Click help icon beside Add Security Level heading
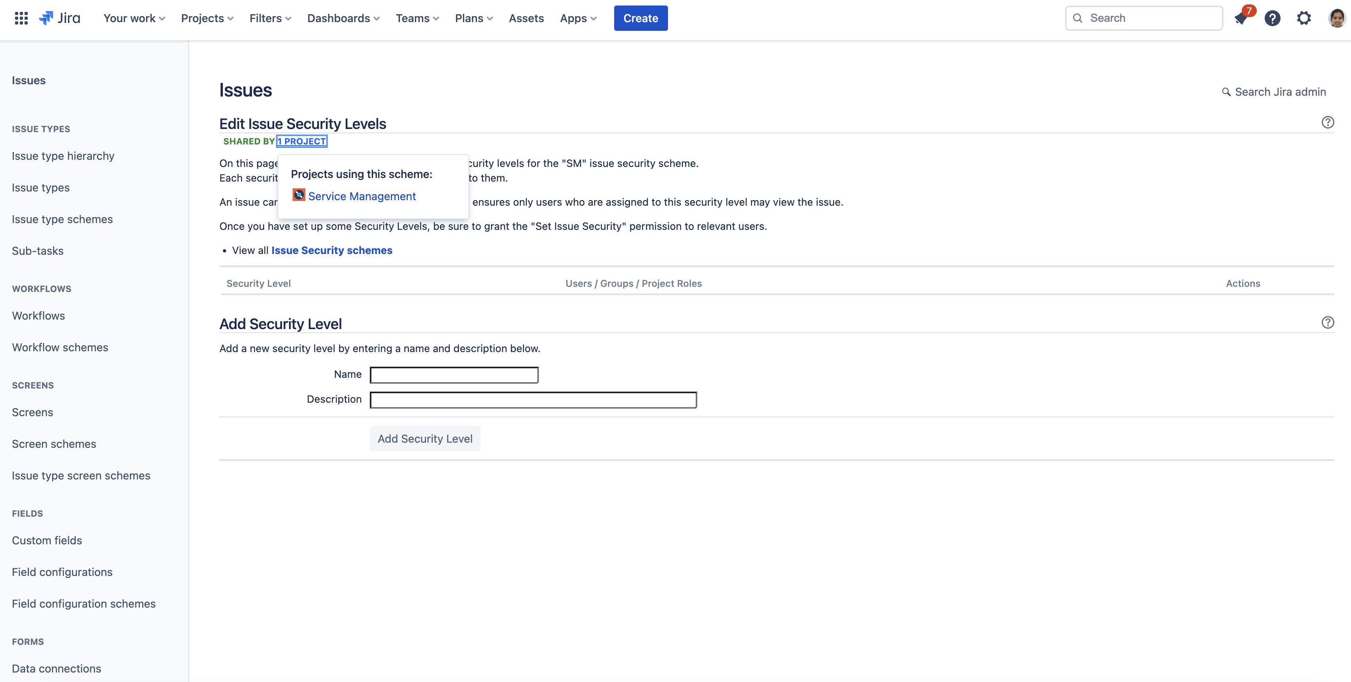1351x682 pixels. 1327,322
